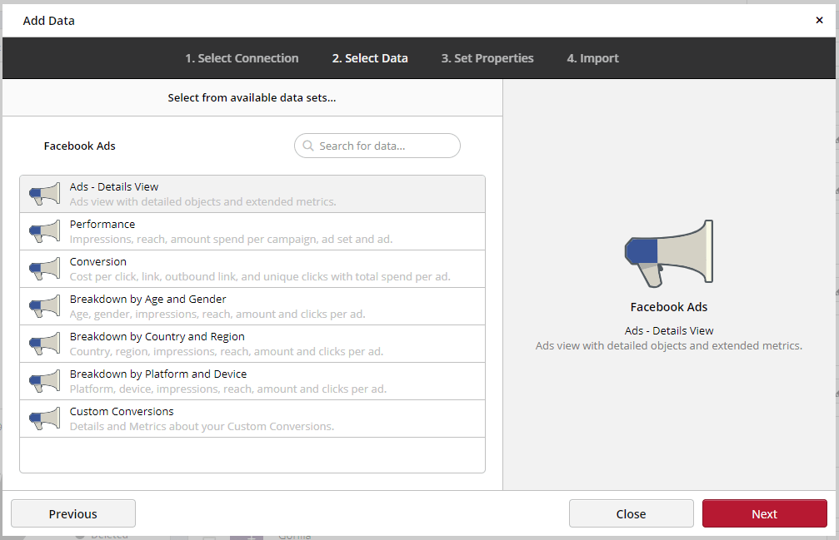Image resolution: width=839 pixels, height=540 pixels.
Task: Click list description 'Ads view with detailed objects'
Action: (202, 202)
